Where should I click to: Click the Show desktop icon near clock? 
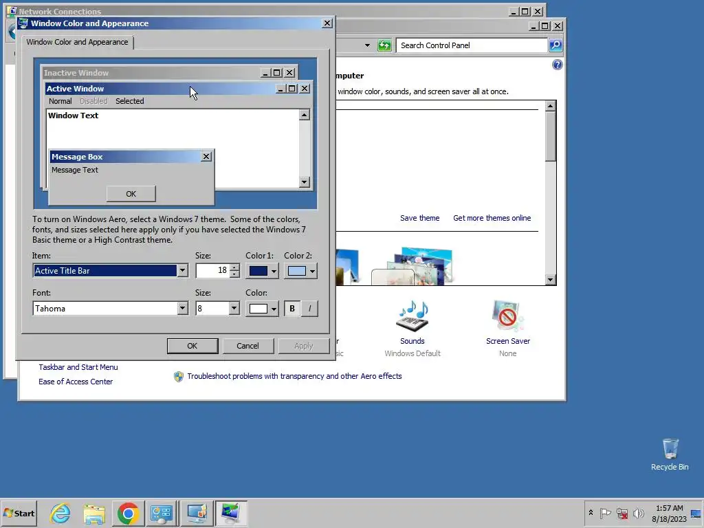pyautogui.click(x=696, y=513)
